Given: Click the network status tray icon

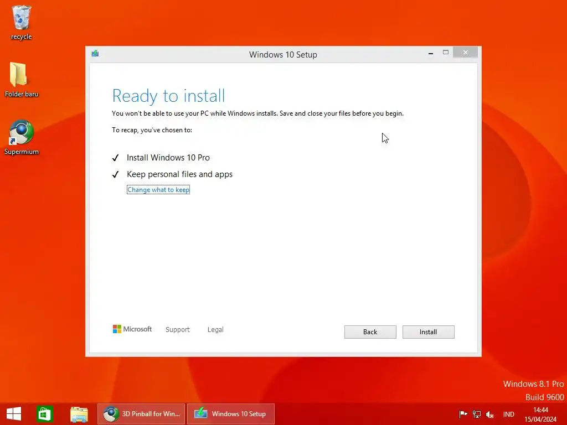Looking at the screenshot, I should (x=477, y=414).
